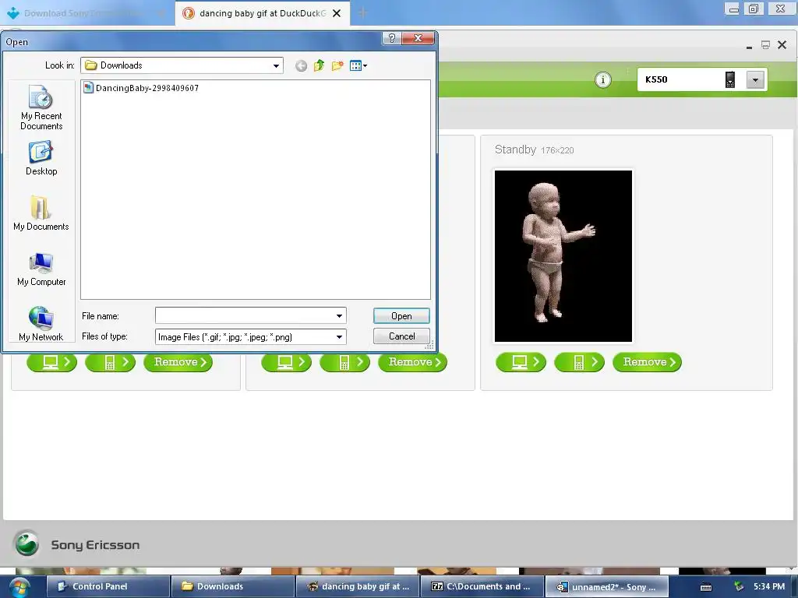
Task: Click the Open button in dialog
Action: [x=401, y=316]
